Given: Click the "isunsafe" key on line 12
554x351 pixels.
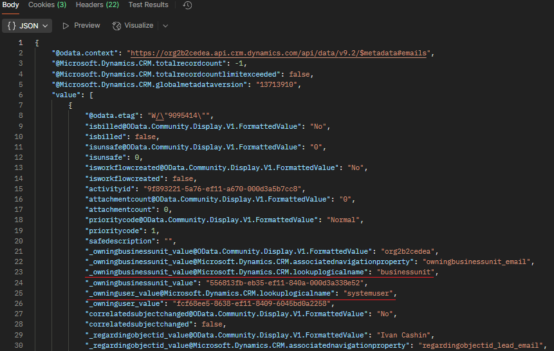Looking at the screenshot, I should 106,157.
